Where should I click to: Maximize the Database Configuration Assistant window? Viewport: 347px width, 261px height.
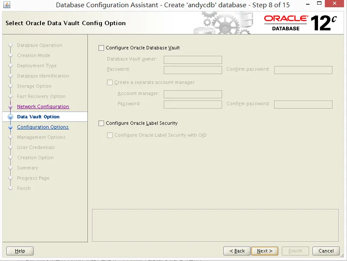tap(319, 3)
